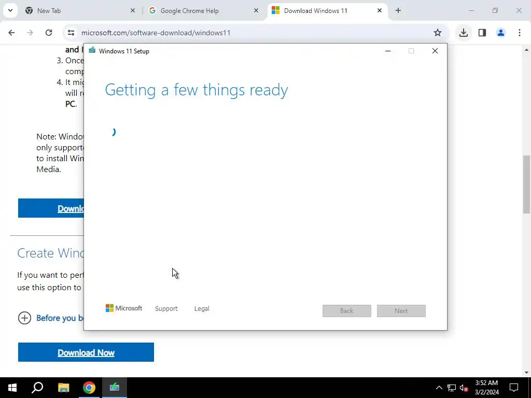The image size is (531, 398).
Task: Click Chrome icon in taskbar
Action: 89,388
